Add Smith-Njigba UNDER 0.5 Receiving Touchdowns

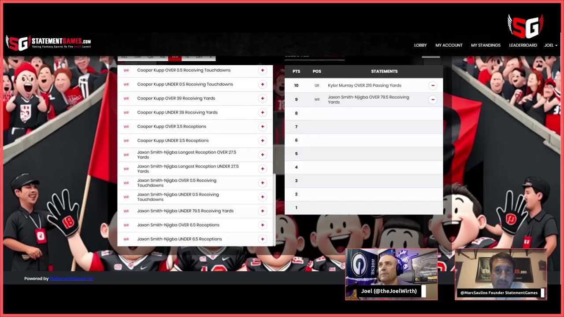click(263, 197)
